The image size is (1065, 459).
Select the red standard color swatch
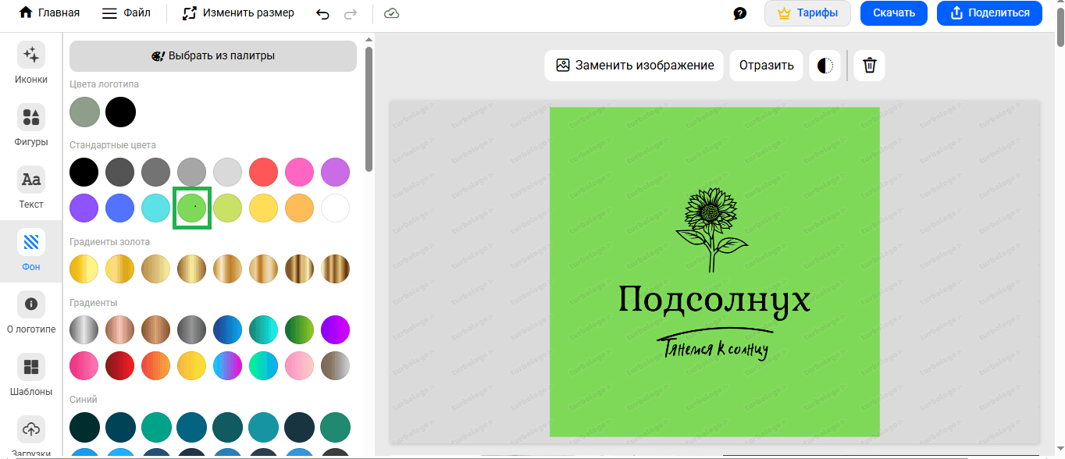coord(264,172)
